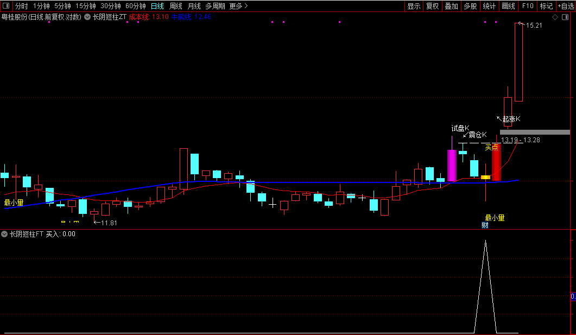Click the 震仓K annotation label
The image size is (576, 335).
[478, 135]
